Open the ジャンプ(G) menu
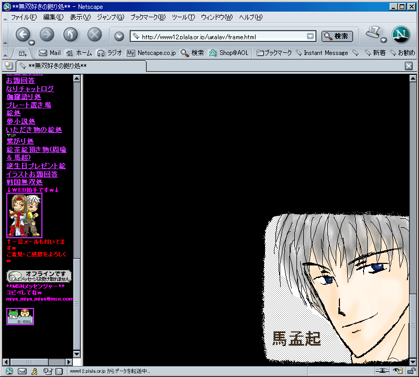Screen dimensions: 419x377 tap(111, 17)
